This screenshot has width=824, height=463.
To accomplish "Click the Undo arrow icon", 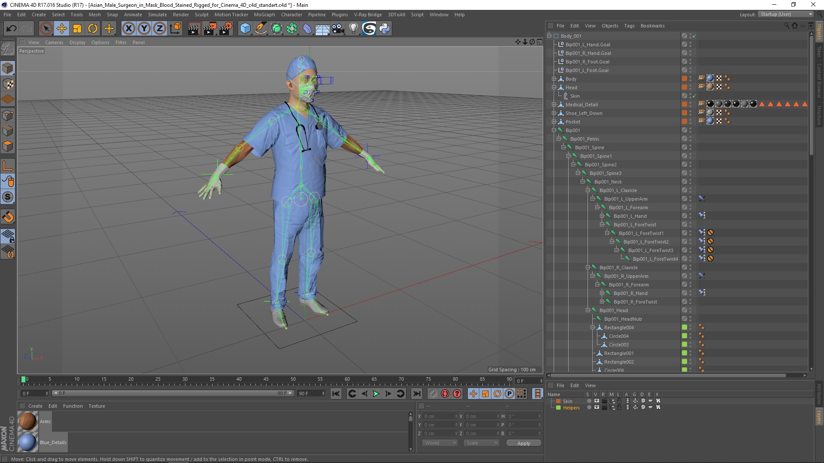I will pos(12,29).
